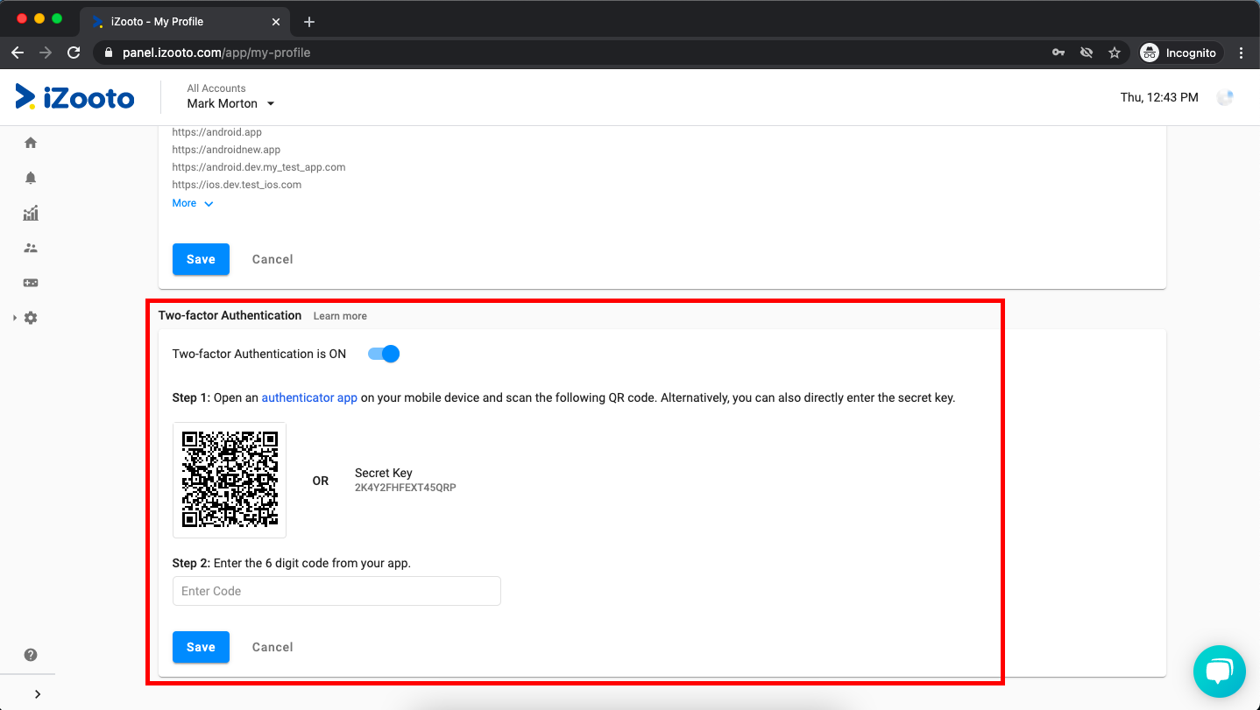Cancel the domain list section changes
The image size is (1260, 710).
(273, 259)
